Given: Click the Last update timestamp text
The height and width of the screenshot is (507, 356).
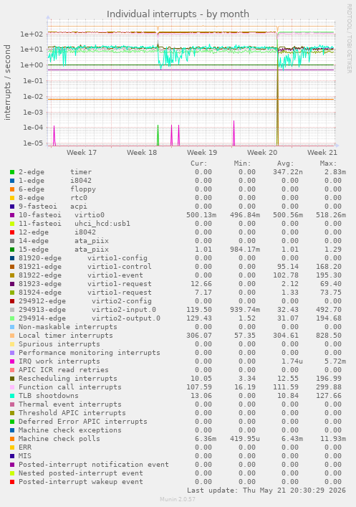Looking at the screenshot, I should [x=266, y=491].
